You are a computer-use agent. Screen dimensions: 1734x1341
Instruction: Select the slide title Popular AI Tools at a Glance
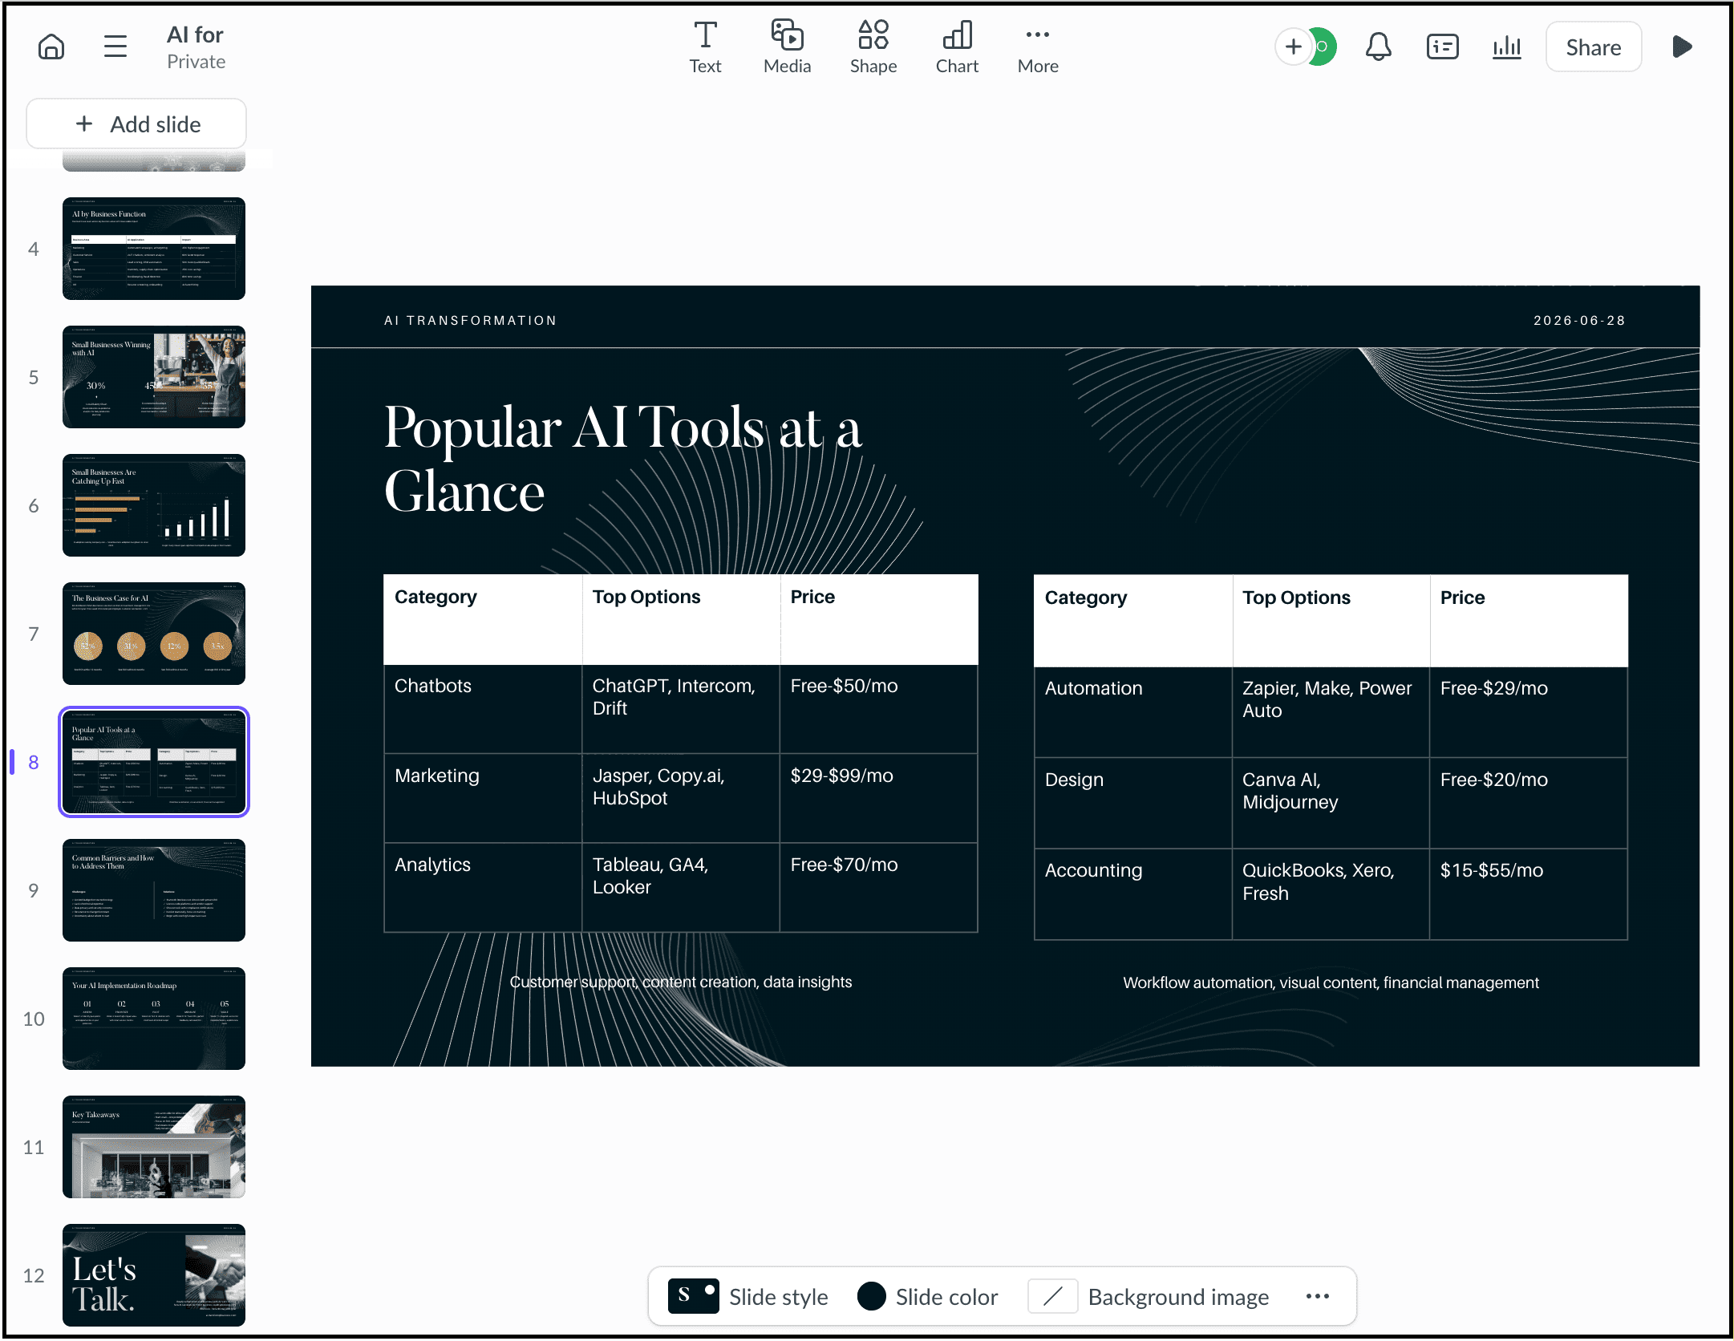coord(623,459)
